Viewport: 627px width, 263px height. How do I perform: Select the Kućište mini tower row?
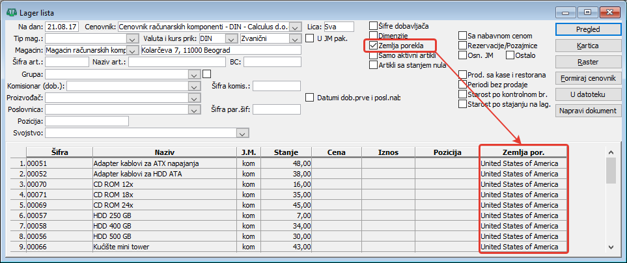pos(288,247)
